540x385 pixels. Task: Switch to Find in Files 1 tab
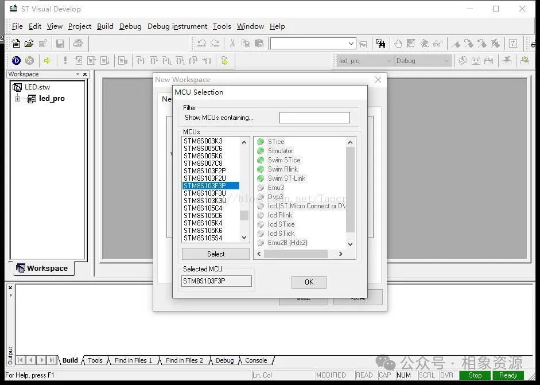[x=133, y=360]
